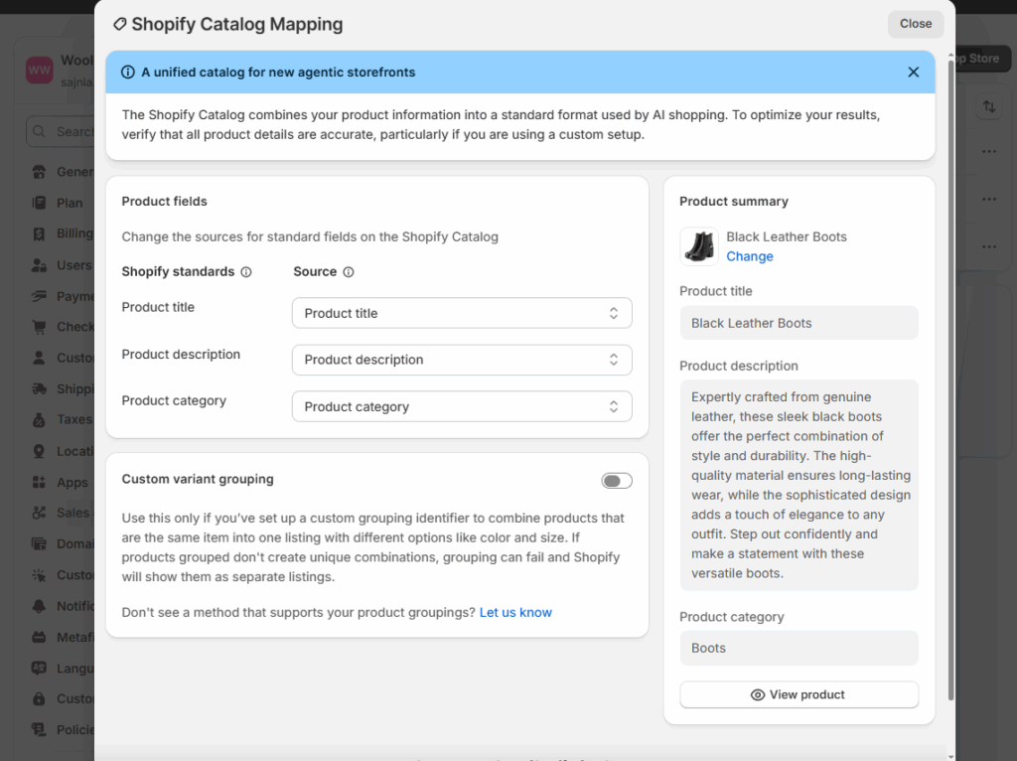1017x761 pixels.
Task: Click the Apps grid icon in sidebar
Action: click(40, 482)
